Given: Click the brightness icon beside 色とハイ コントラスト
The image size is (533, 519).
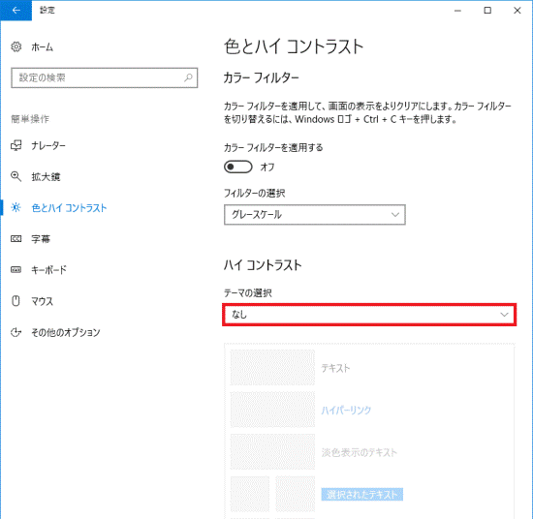Looking at the screenshot, I should (16, 207).
